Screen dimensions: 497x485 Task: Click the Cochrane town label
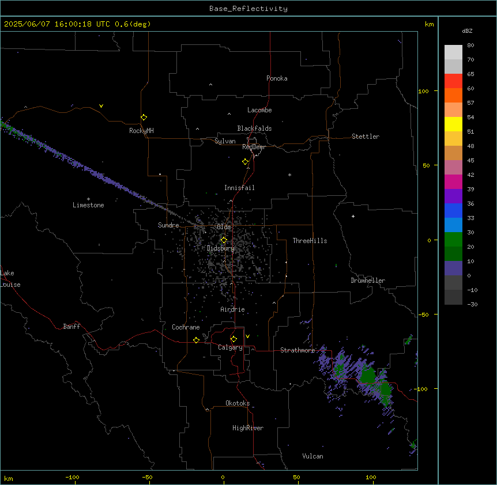186,327
